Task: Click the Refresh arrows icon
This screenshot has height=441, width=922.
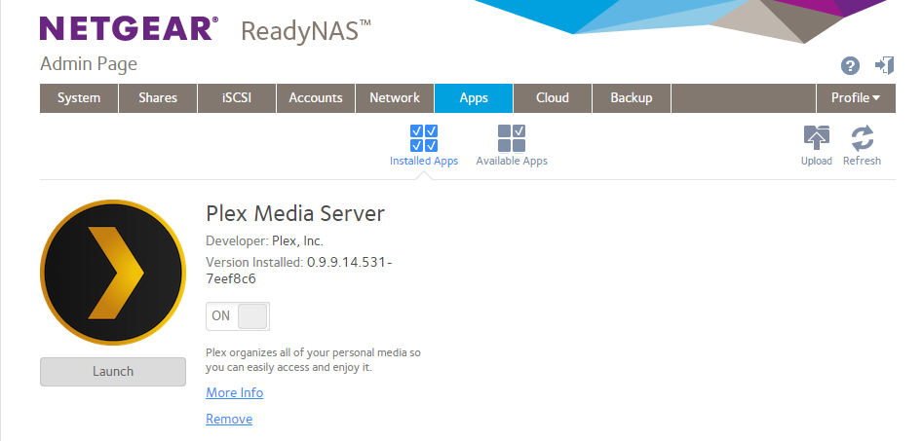Action: (x=862, y=138)
